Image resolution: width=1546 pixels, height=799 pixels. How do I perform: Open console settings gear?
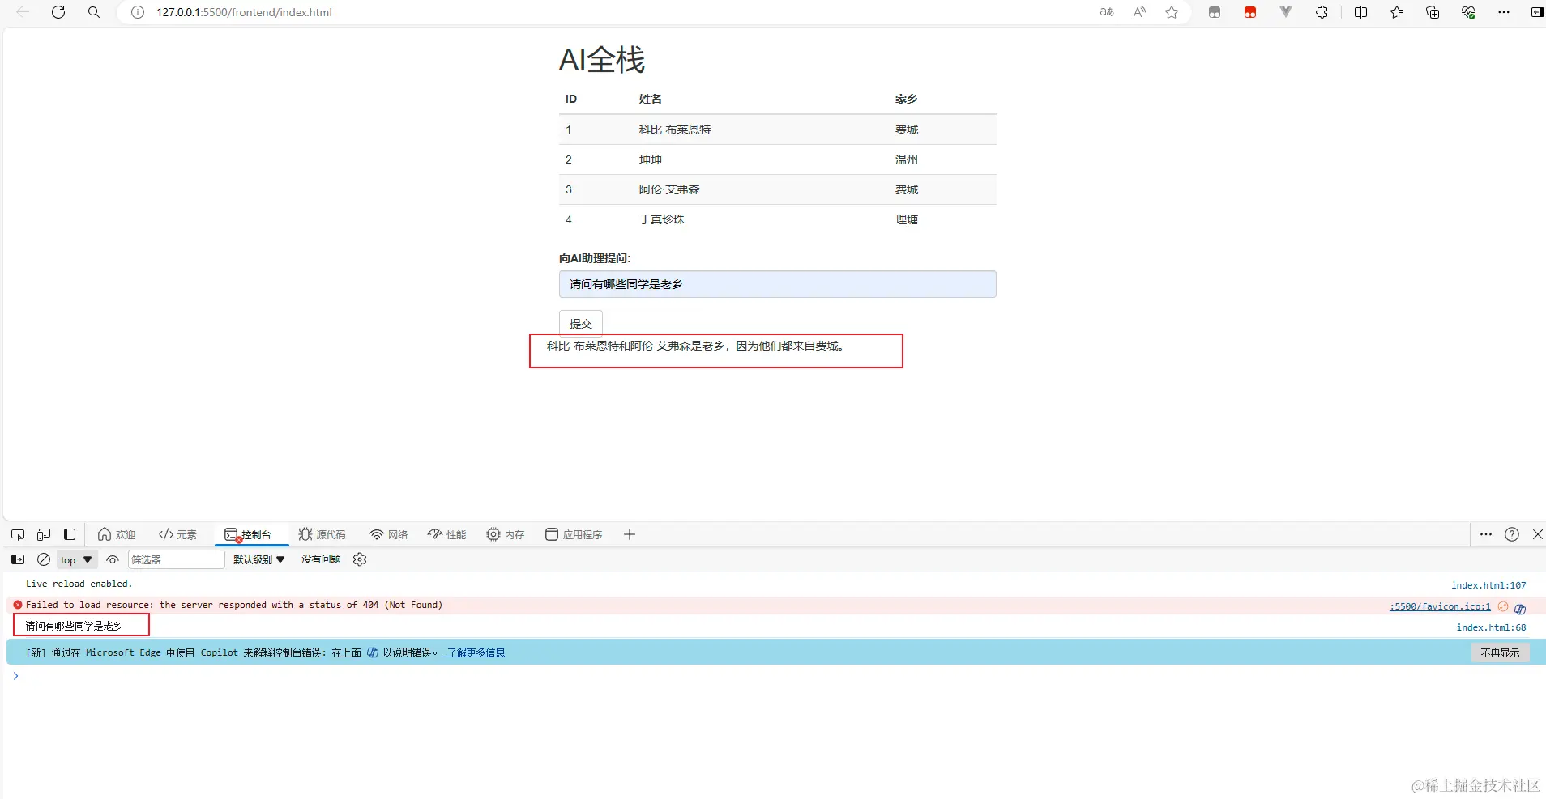click(360, 559)
